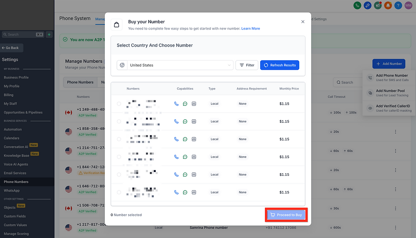The width and height of the screenshot is (416, 238).
Task: Follow the Learn More link
Action: (x=250, y=28)
